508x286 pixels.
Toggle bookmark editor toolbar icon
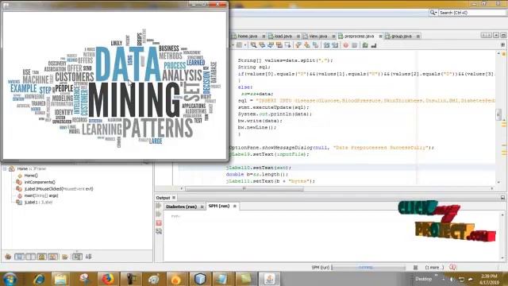(315, 45)
